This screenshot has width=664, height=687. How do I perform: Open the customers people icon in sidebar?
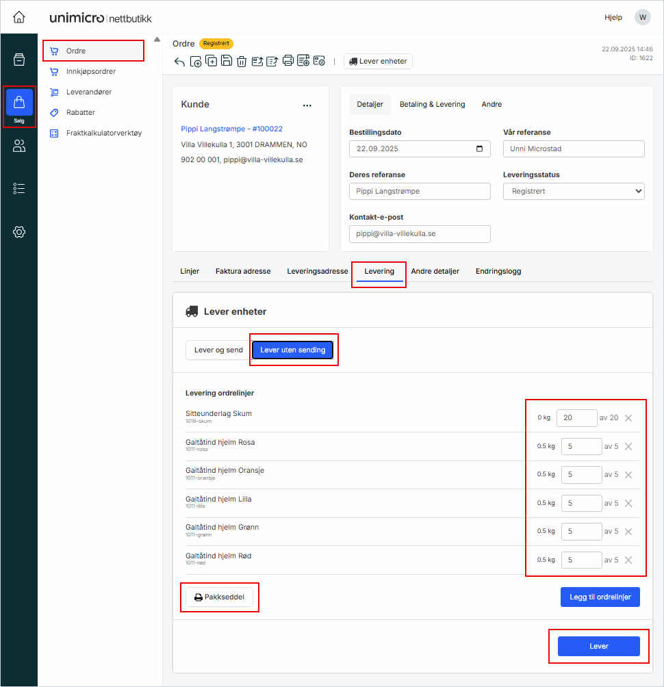tap(19, 146)
